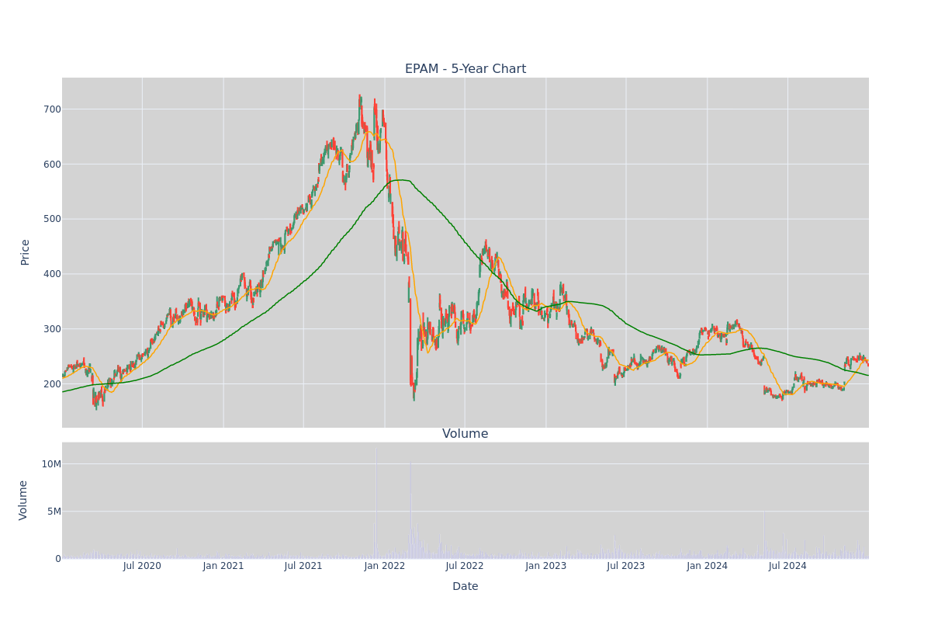Click the tallest volume spike above 10M
Image resolution: width=931 pixels, height=621 pixels.
coord(376,502)
